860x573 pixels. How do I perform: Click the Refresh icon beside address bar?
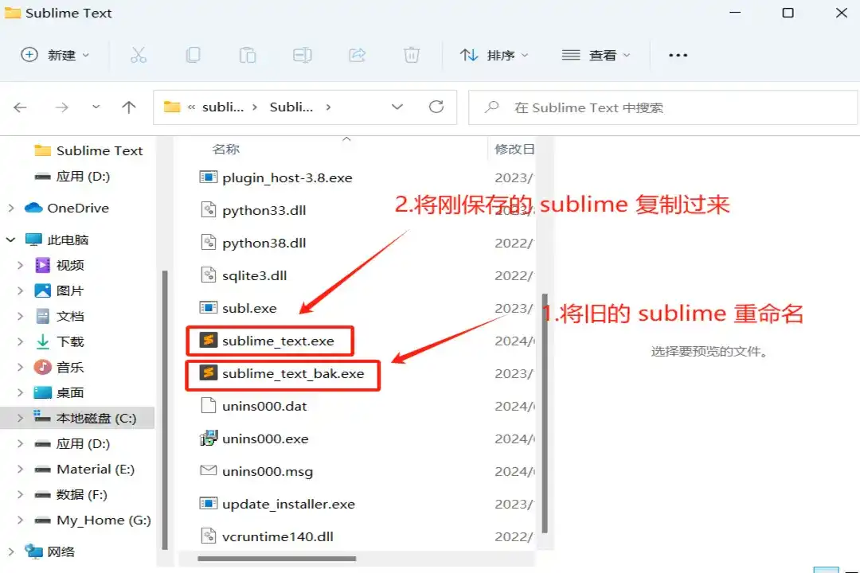tap(436, 107)
